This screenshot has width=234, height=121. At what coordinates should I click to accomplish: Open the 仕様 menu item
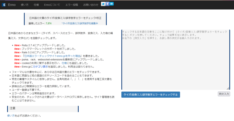[36, 5]
